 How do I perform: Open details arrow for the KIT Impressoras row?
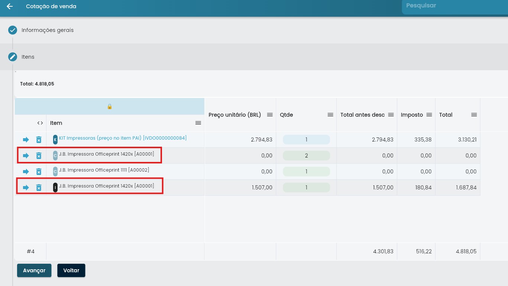click(x=26, y=140)
